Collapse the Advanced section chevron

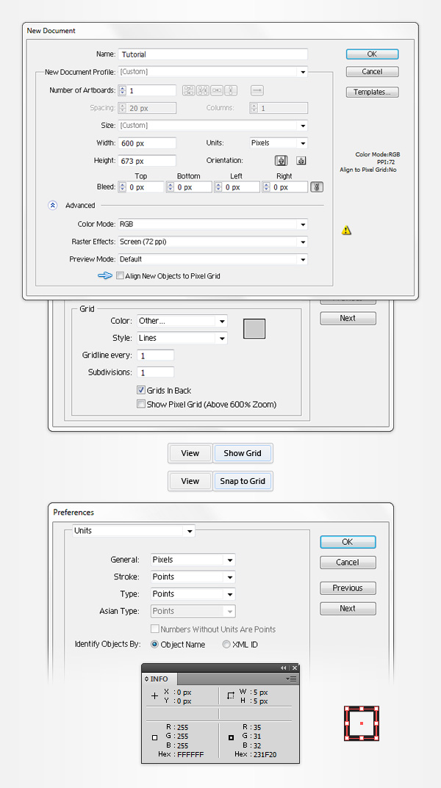(x=52, y=206)
